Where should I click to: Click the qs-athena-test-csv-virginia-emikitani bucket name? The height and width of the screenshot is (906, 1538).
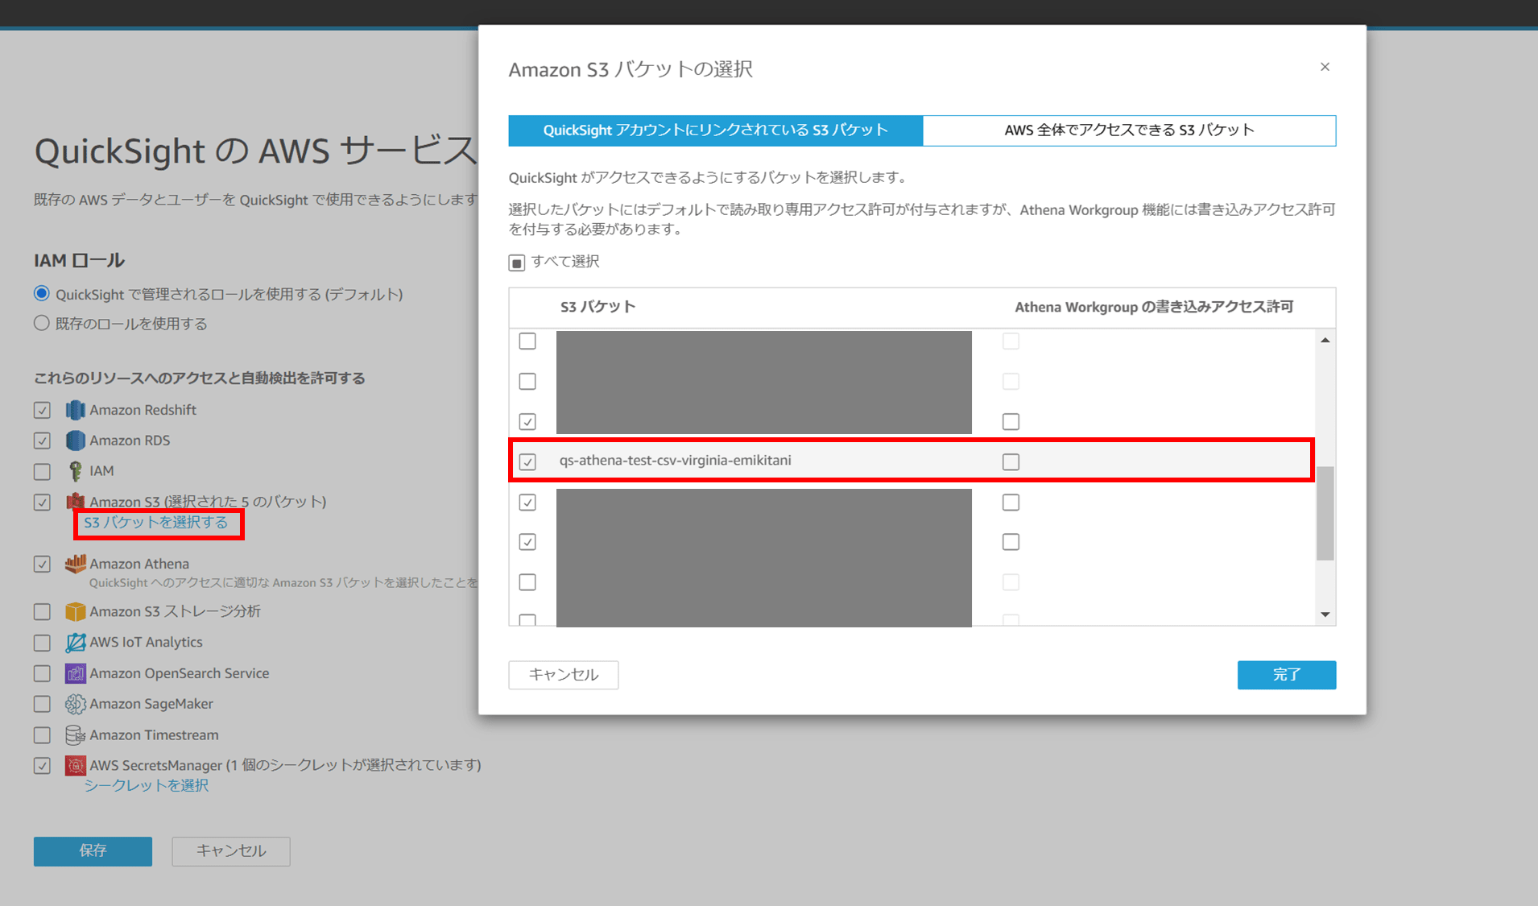(675, 461)
